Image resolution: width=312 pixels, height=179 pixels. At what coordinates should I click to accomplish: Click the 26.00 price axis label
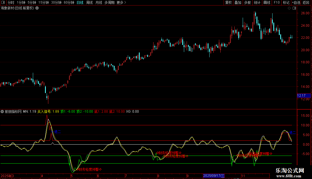click(x=305, y=13)
